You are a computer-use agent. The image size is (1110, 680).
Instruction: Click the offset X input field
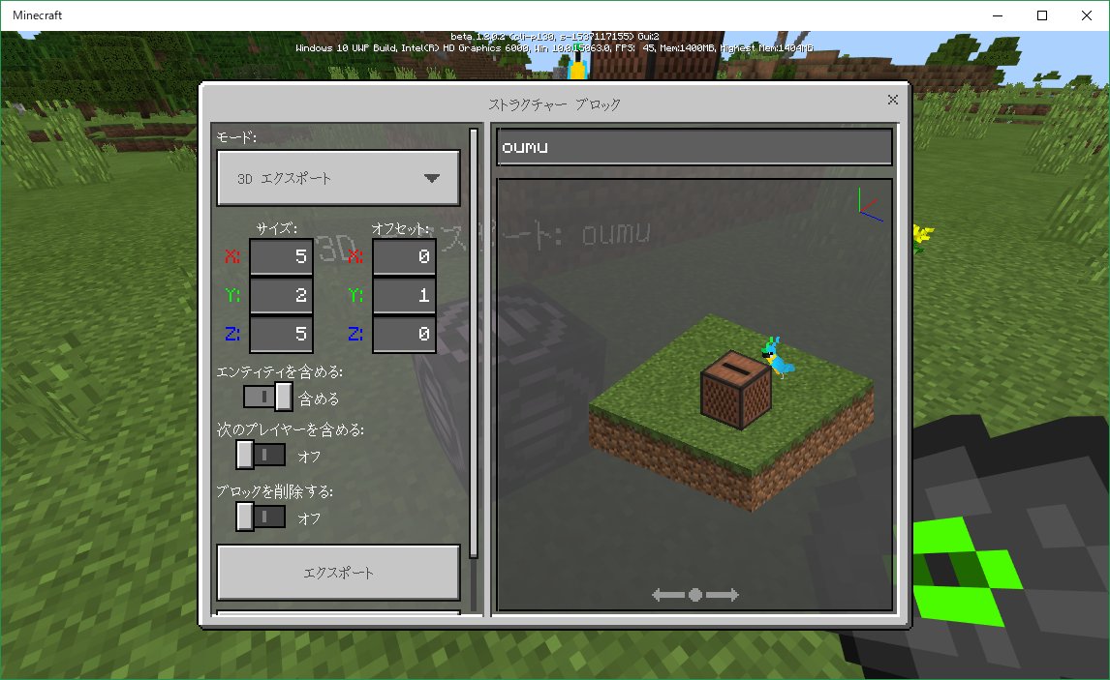[404, 256]
